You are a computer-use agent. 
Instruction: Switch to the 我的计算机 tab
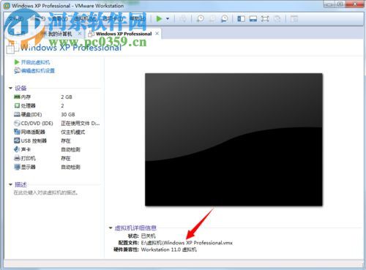[59, 34]
